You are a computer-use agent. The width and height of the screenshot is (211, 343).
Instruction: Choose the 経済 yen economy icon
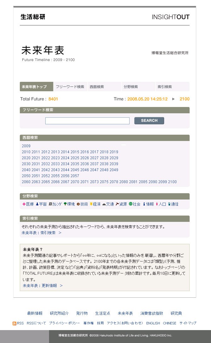tap(91, 204)
